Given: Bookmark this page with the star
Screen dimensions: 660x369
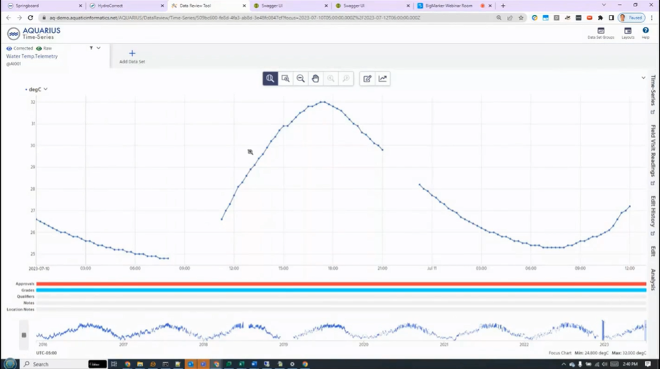Looking at the screenshot, I should pos(521,18).
